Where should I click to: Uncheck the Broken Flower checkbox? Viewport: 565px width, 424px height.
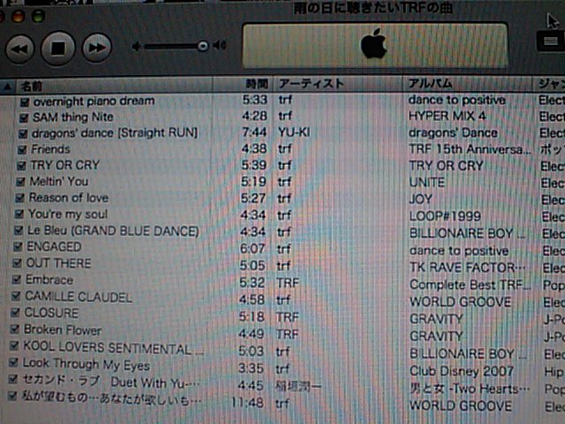click(x=15, y=329)
